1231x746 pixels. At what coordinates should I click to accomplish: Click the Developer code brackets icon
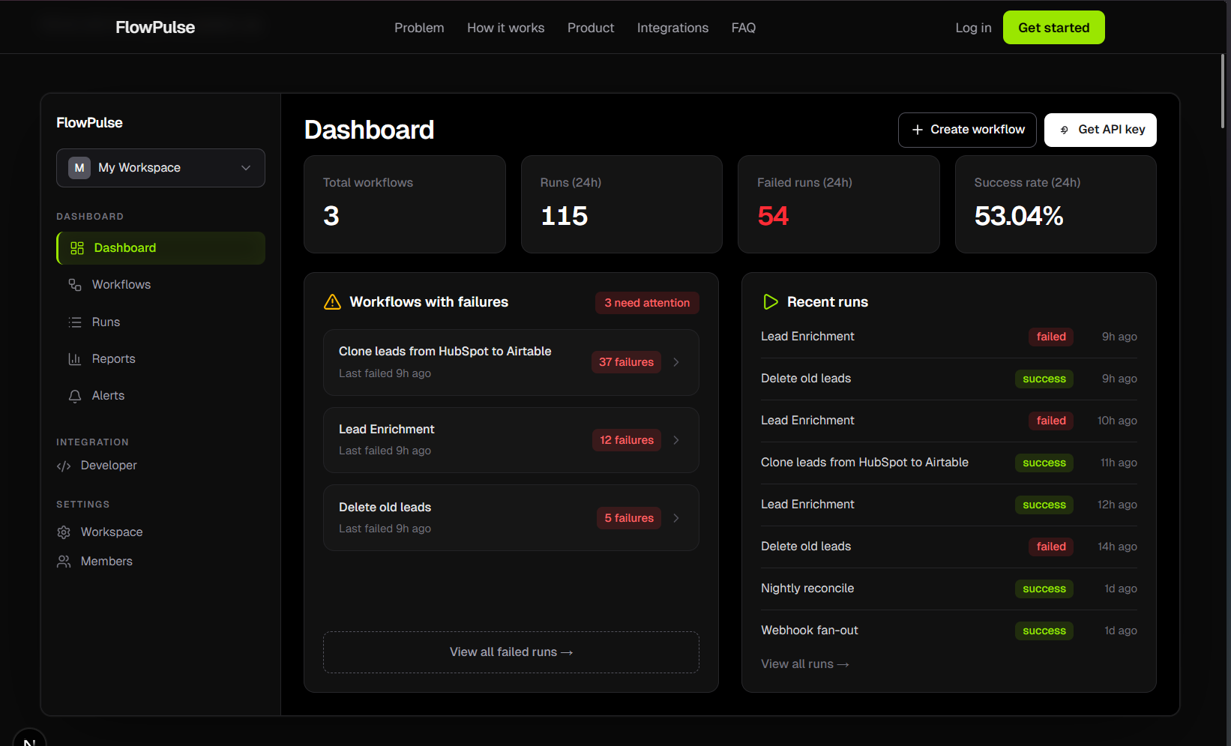pos(64,466)
